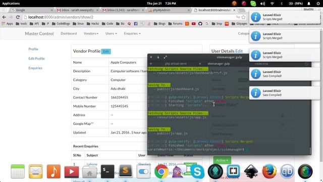Launch Inkscape from the dock
Image resolution: width=323 pixels, height=182 pixels.
point(251,171)
